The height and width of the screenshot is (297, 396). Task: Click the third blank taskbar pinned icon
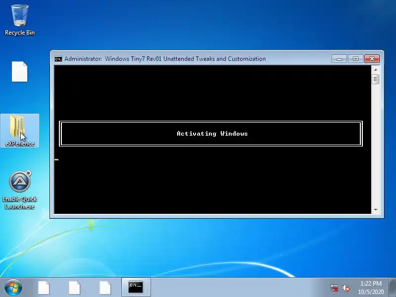coord(105,288)
